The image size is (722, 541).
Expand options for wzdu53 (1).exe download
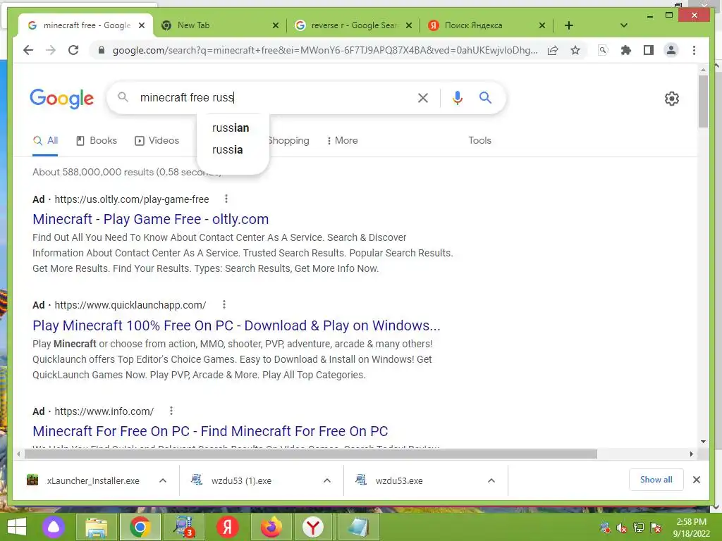pos(327,480)
